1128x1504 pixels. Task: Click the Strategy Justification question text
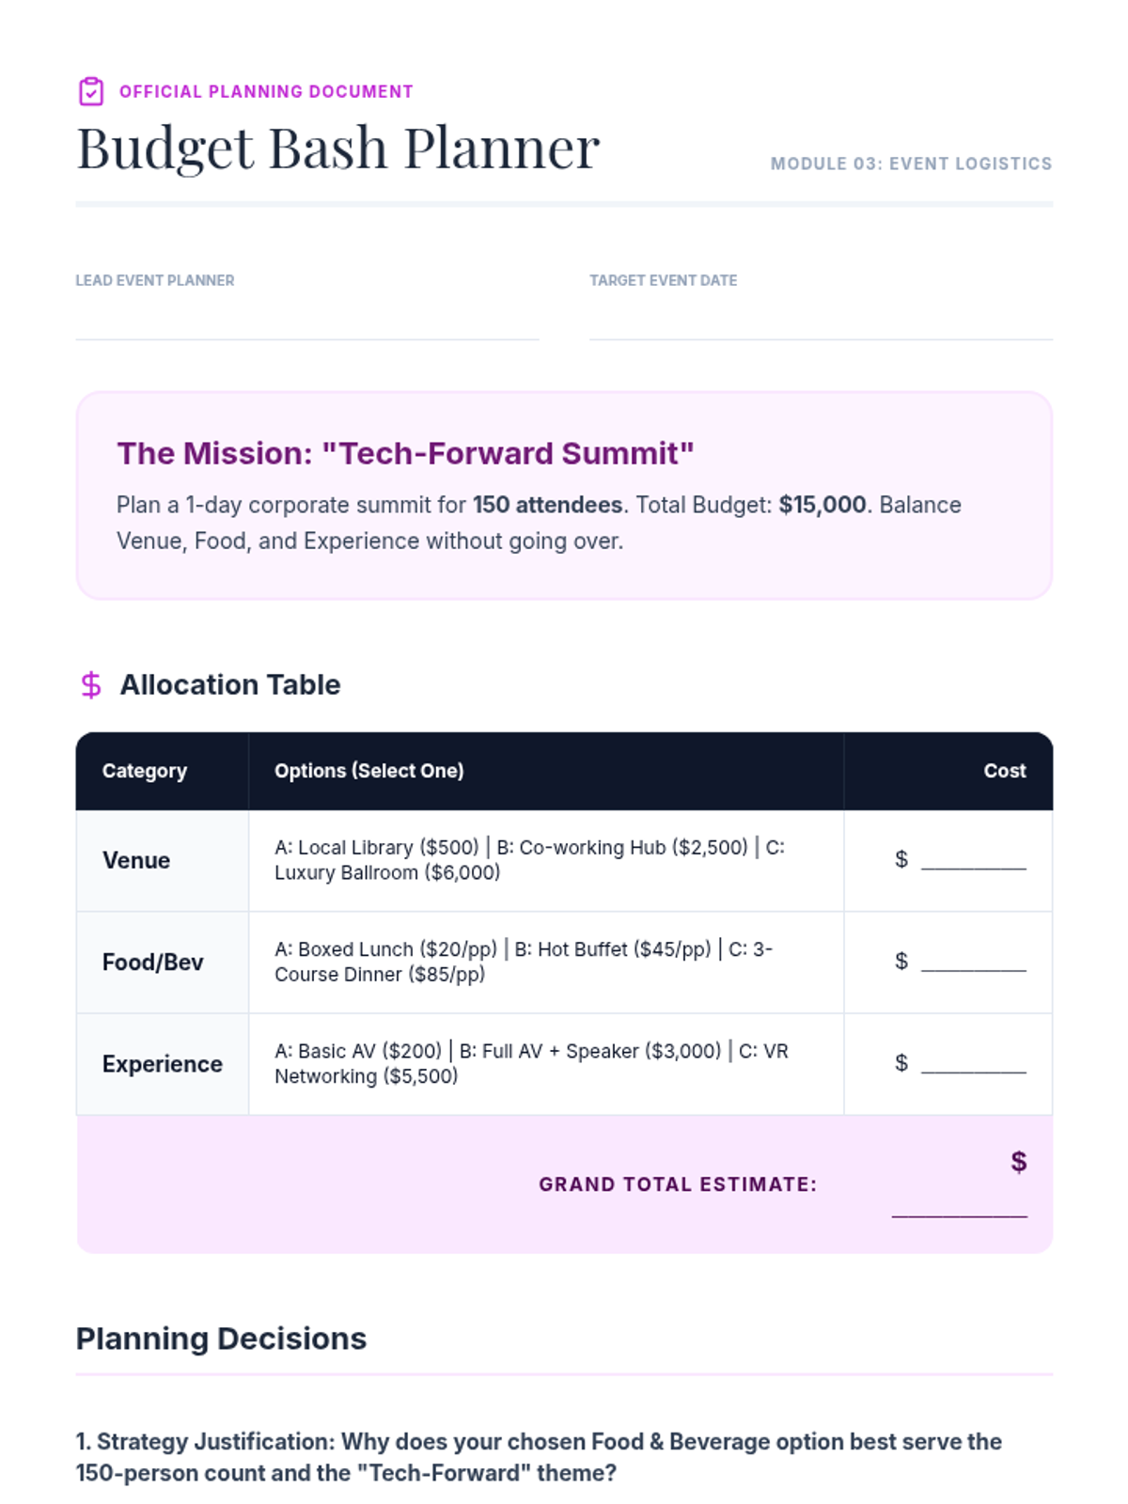pos(539,1456)
